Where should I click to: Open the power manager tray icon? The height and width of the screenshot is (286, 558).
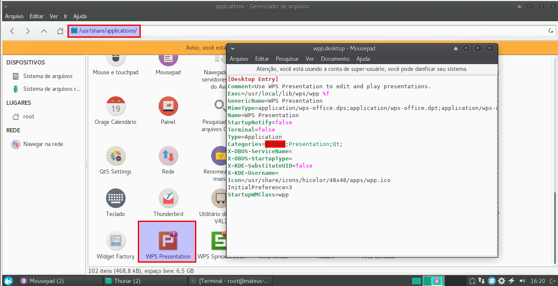point(511,281)
